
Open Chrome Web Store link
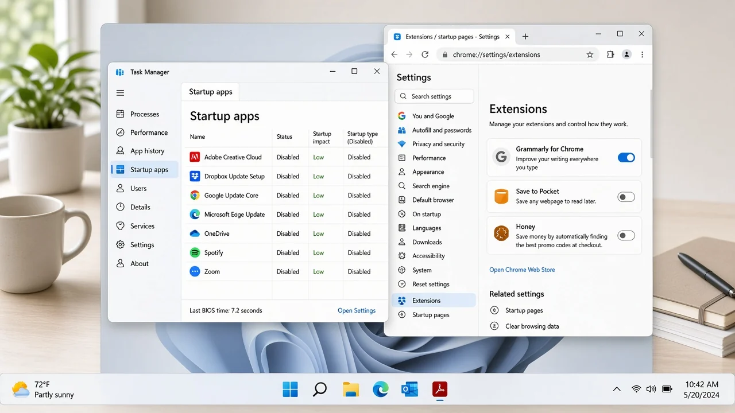click(x=522, y=270)
